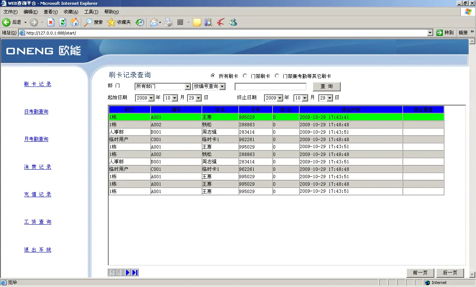Open 日考勤查询 from the sidebar
The image size is (476, 287).
(x=36, y=111)
